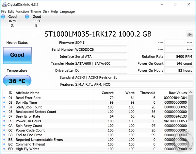Open the Help menu
The width and height of the screenshot is (196, 154).
(x=54, y=11)
